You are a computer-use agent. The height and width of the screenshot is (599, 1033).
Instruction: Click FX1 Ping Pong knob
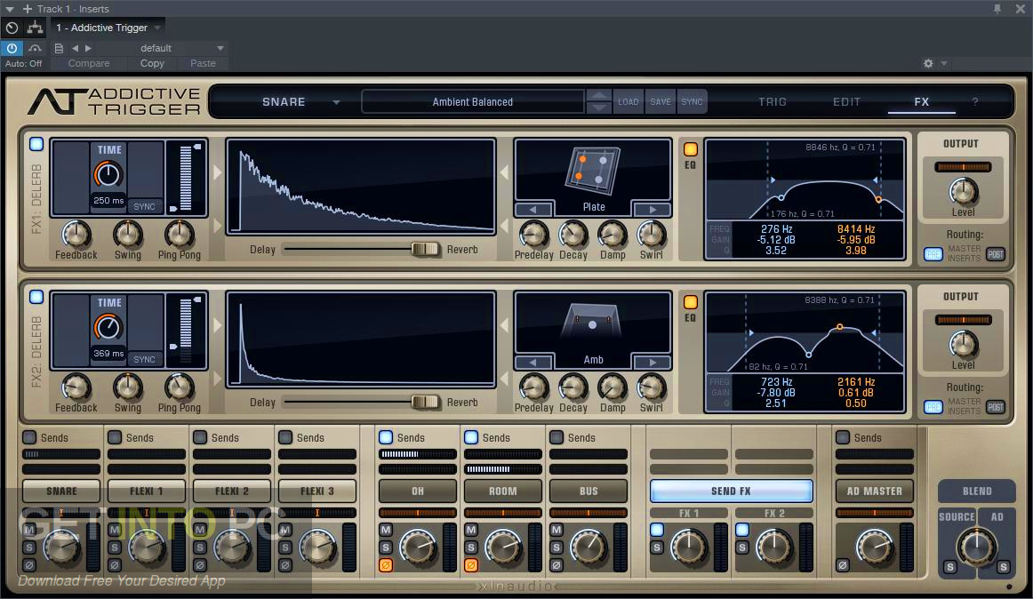pyautogui.click(x=180, y=234)
